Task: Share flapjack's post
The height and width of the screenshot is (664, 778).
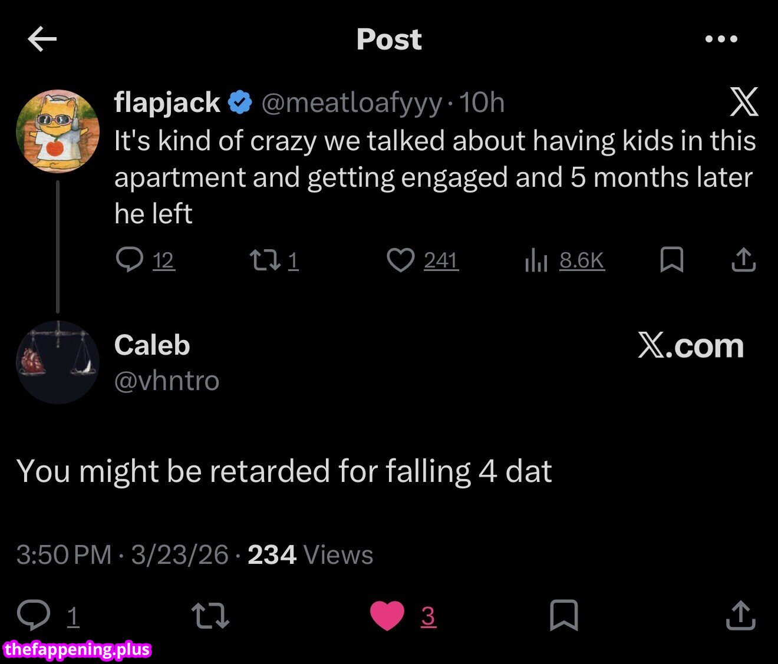Action: coord(743,260)
